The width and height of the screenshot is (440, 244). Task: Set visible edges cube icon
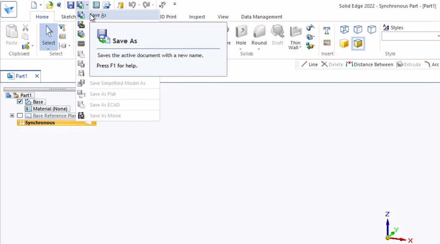coord(372,29)
